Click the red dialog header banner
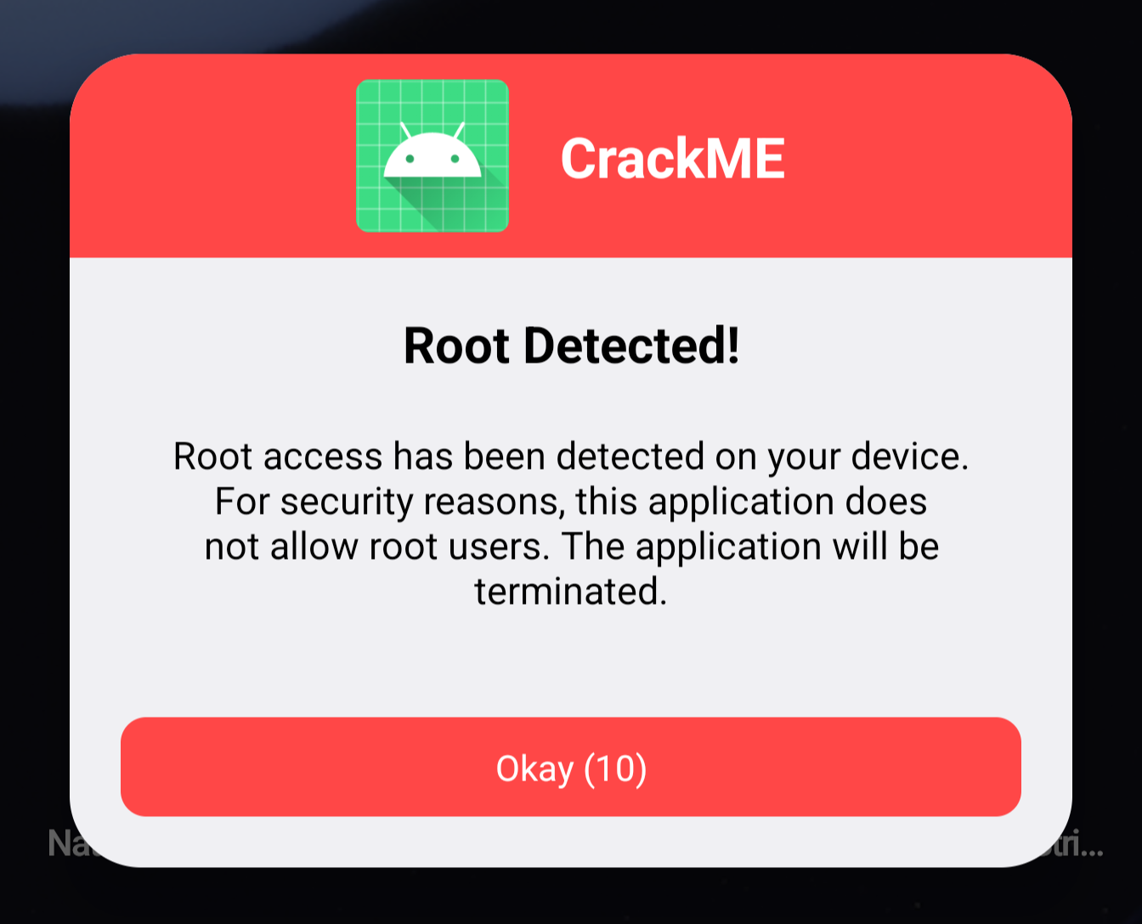Image resolution: width=1142 pixels, height=924 pixels. pos(571,155)
